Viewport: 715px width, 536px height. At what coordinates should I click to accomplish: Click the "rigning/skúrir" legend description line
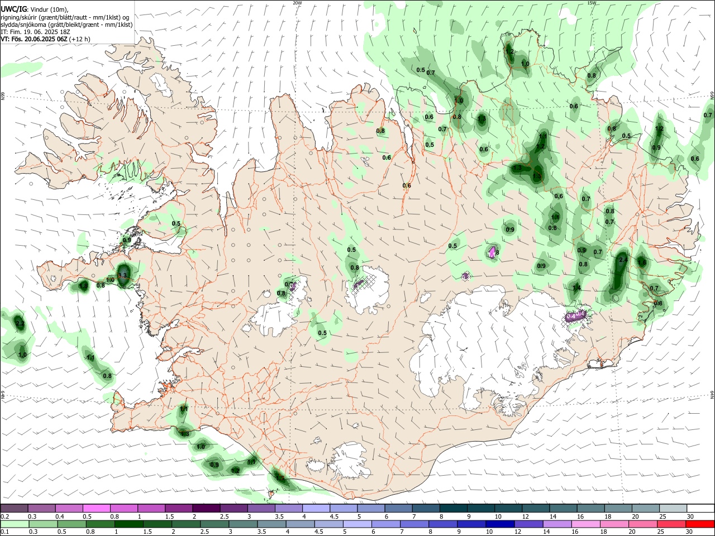[65, 17]
